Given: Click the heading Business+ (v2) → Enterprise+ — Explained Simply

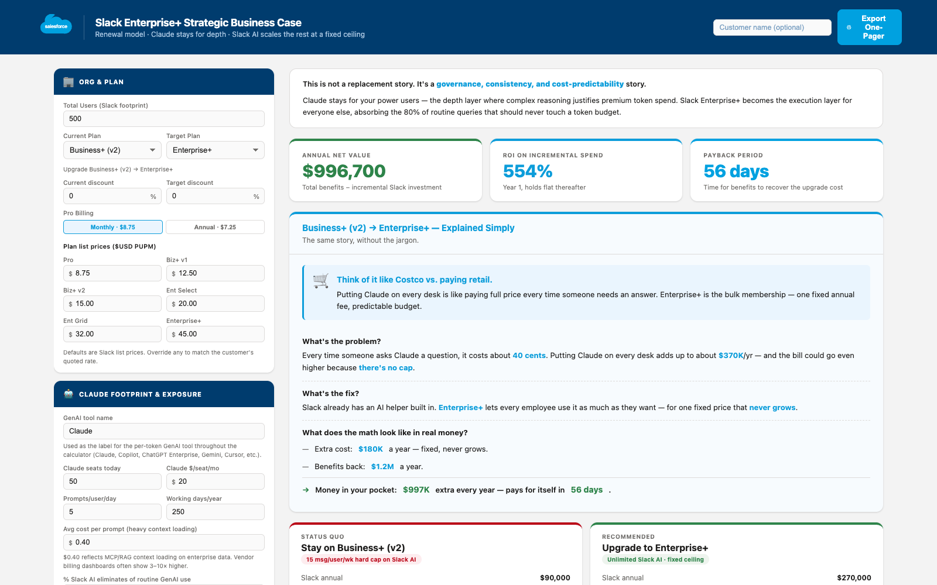Looking at the screenshot, I should [x=408, y=228].
